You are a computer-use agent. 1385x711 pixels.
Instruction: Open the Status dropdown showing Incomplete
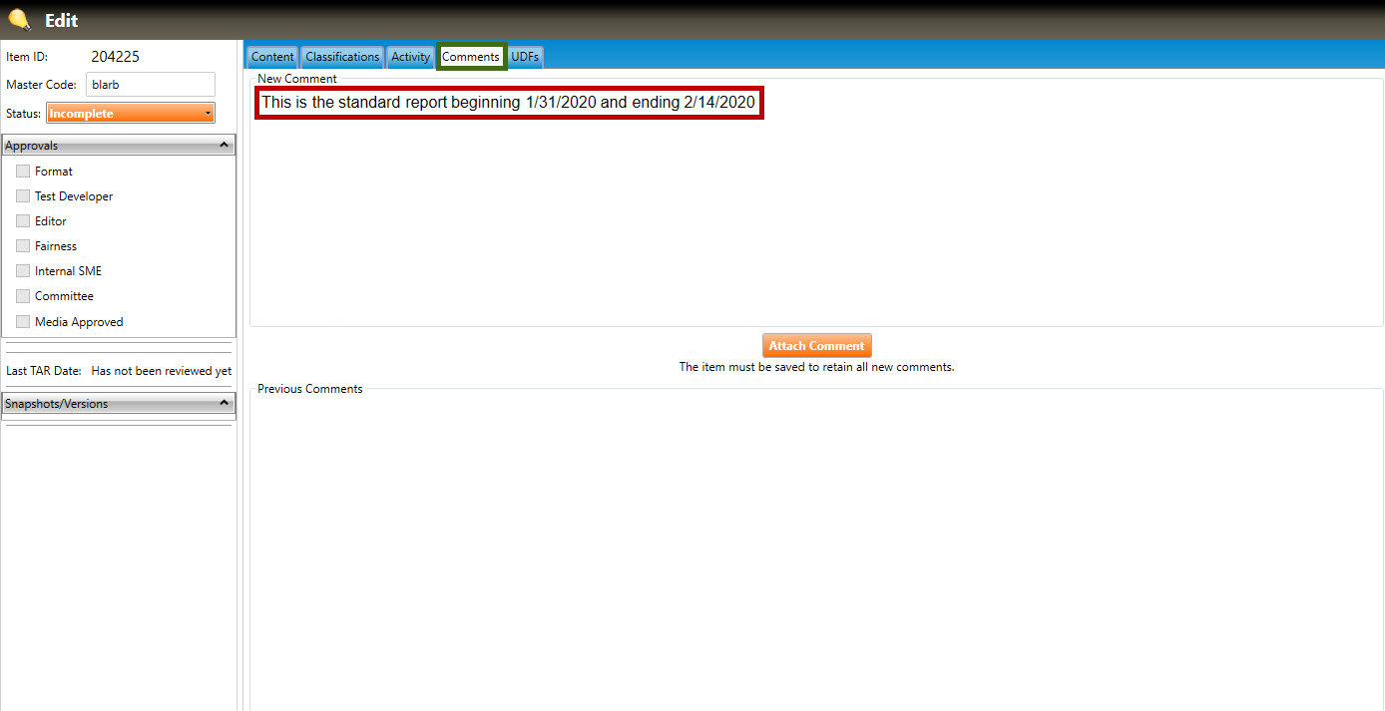(130, 114)
